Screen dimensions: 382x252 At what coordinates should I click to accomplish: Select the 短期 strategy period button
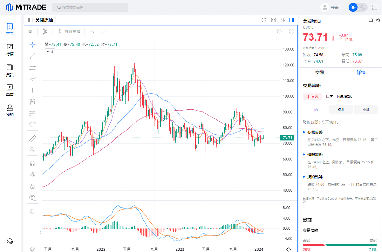pos(340,110)
